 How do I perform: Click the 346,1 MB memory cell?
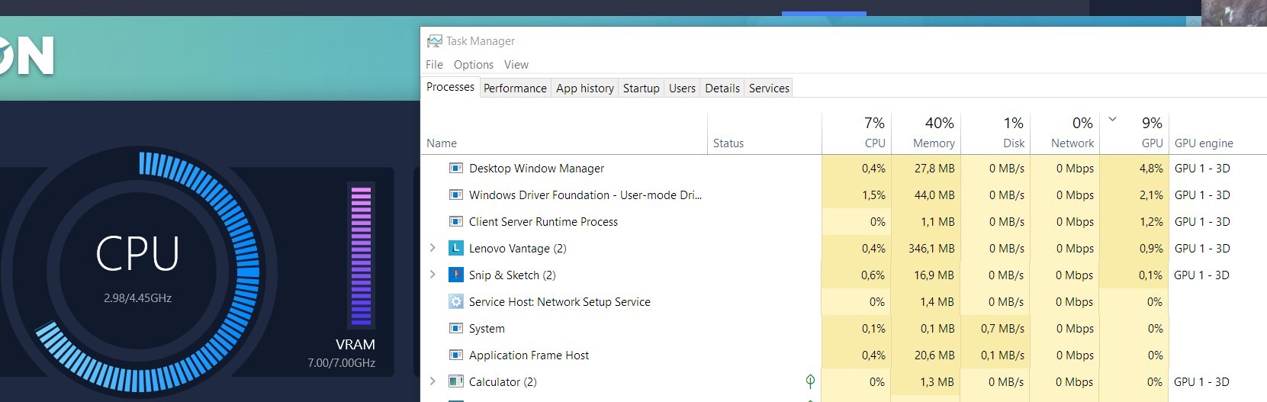[925, 248]
